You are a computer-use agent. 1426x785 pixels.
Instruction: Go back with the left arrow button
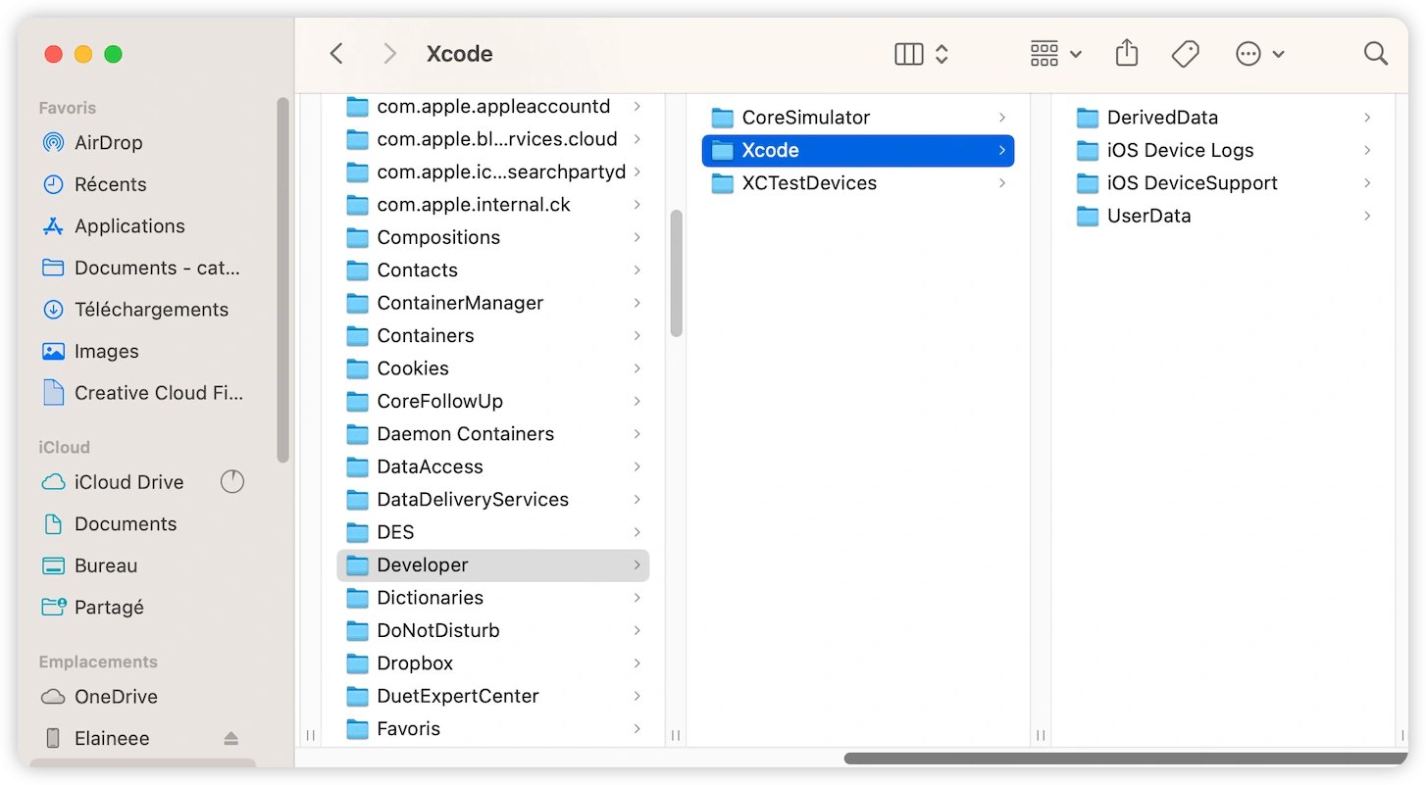tap(336, 54)
